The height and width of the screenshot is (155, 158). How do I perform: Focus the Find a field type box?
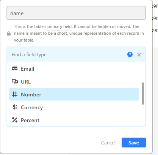pyautogui.click(x=67, y=54)
